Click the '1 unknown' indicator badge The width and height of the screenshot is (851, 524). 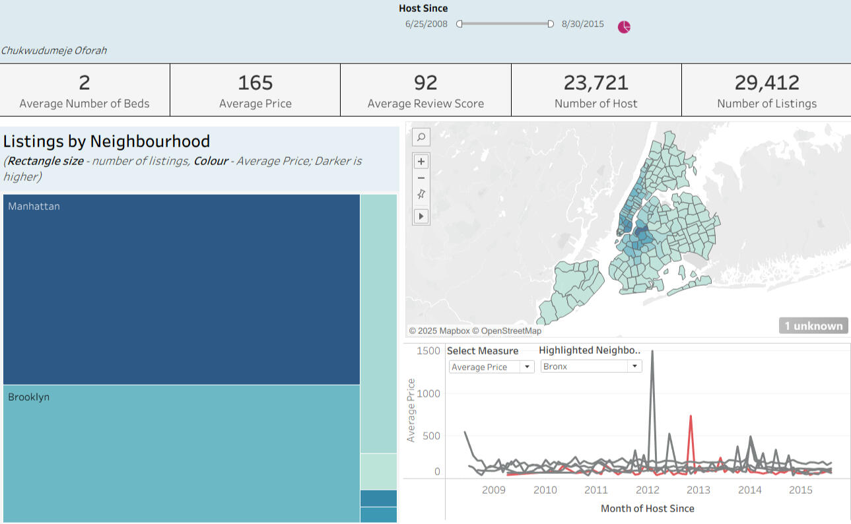pyautogui.click(x=813, y=325)
